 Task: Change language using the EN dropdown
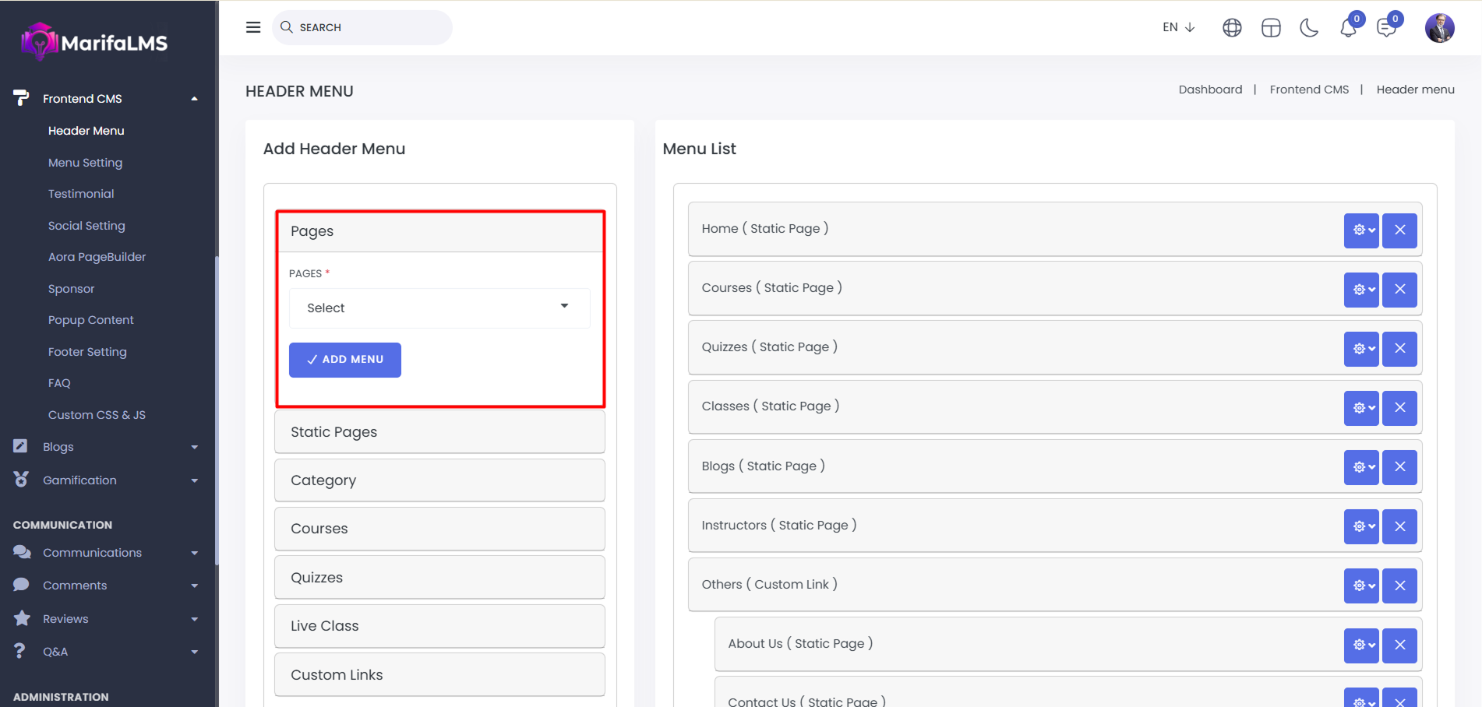pos(1178,27)
